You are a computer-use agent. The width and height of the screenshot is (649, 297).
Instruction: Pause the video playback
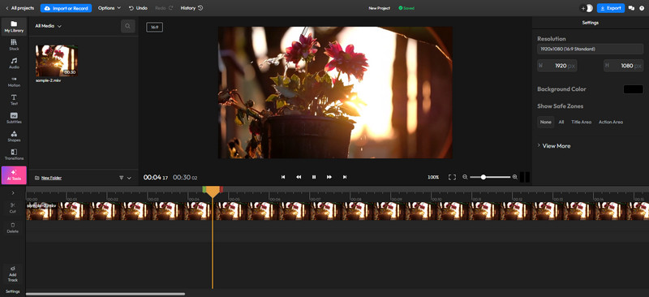point(314,177)
